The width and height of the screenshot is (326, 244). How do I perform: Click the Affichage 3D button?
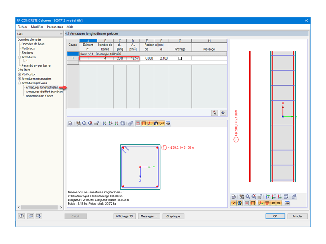pos(124,216)
